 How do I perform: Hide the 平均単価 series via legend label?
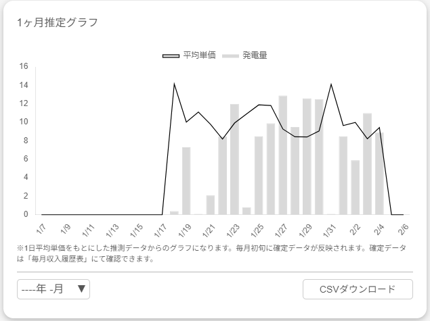click(x=199, y=55)
